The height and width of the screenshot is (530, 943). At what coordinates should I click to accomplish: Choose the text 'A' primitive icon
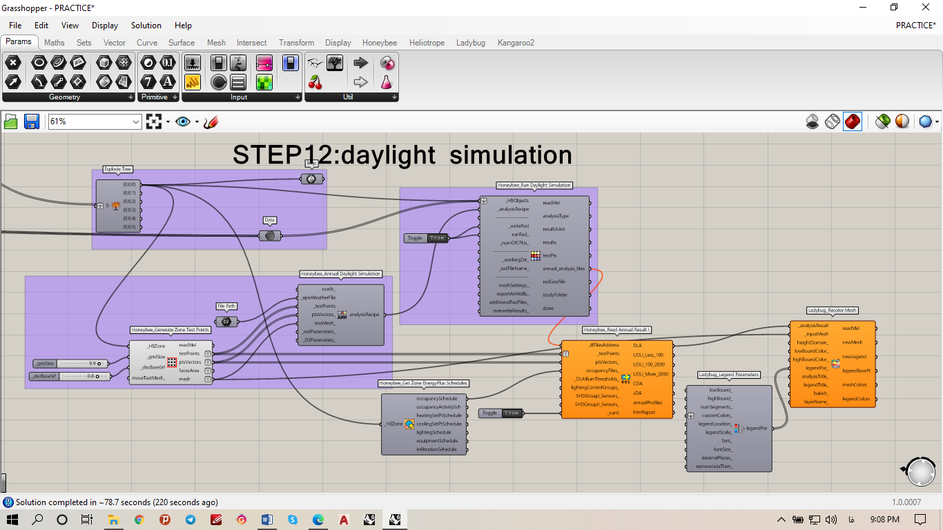[x=167, y=83]
